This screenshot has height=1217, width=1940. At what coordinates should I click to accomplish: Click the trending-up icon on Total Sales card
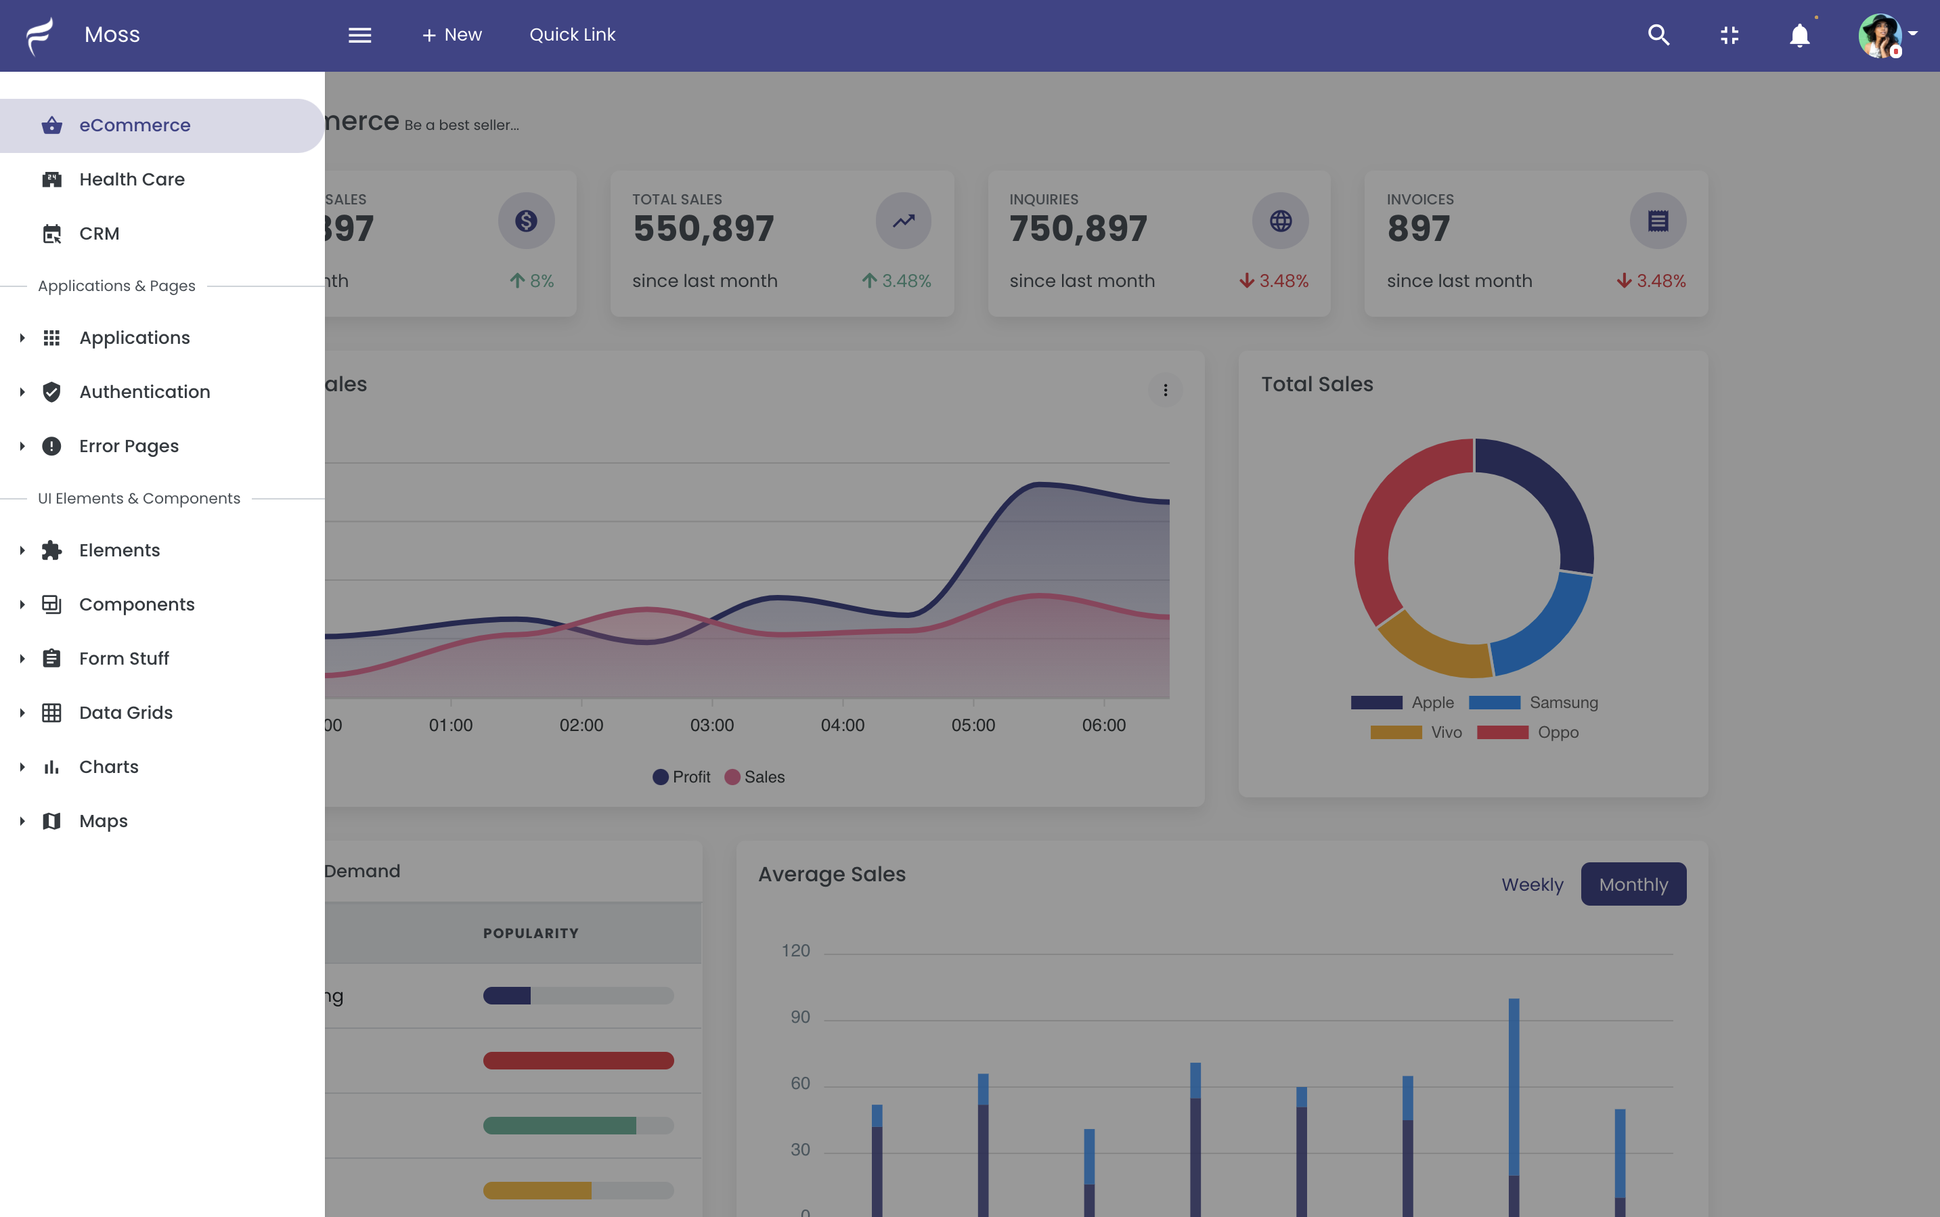pos(903,221)
